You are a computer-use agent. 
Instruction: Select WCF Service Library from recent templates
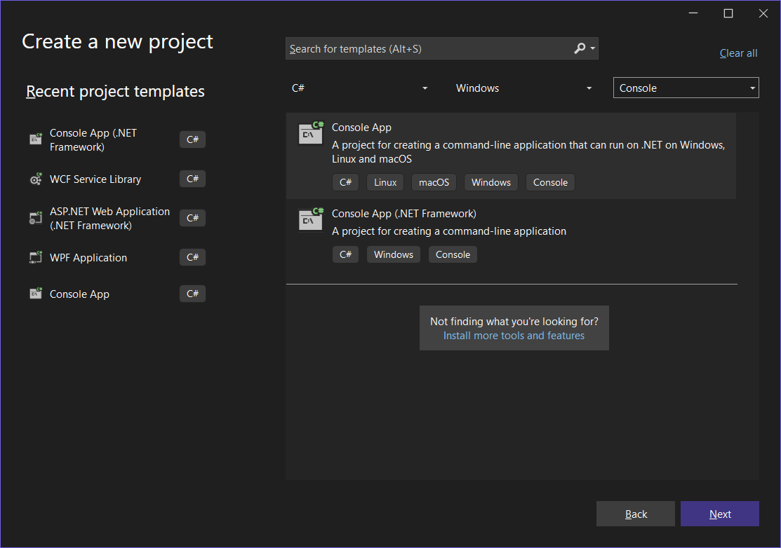[x=95, y=179]
